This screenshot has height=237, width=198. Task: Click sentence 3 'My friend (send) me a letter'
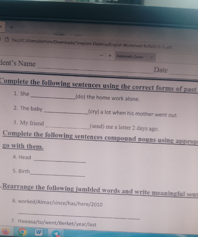click(x=86, y=126)
